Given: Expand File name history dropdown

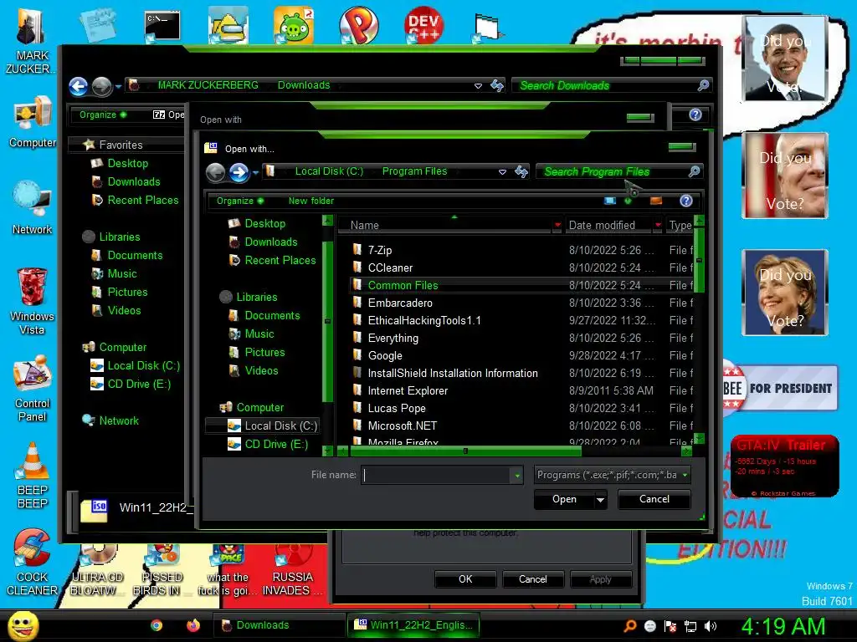Looking at the screenshot, I should point(516,476).
